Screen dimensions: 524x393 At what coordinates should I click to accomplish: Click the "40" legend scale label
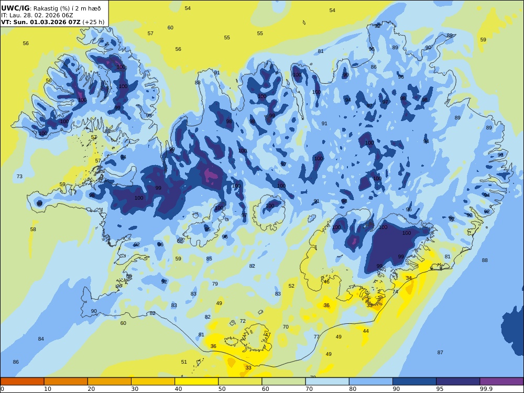pyautogui.click(x=179, y=389)
